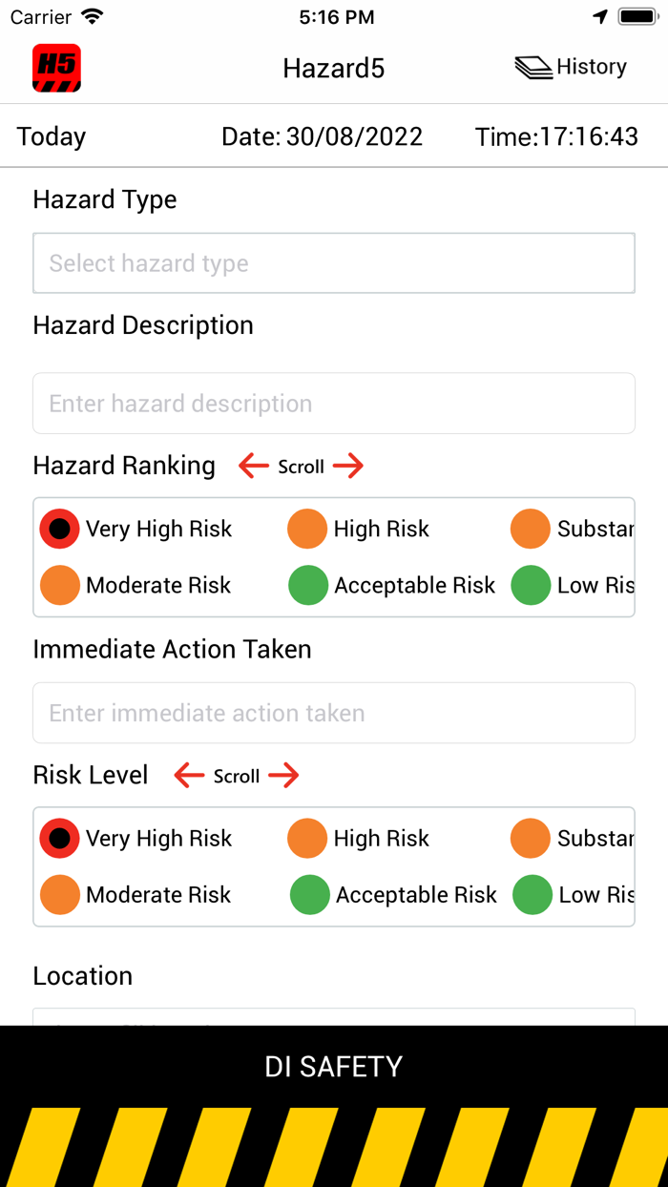
Task: Click the right red scroll arrow under Hazard Ranking
Action: 349,466
